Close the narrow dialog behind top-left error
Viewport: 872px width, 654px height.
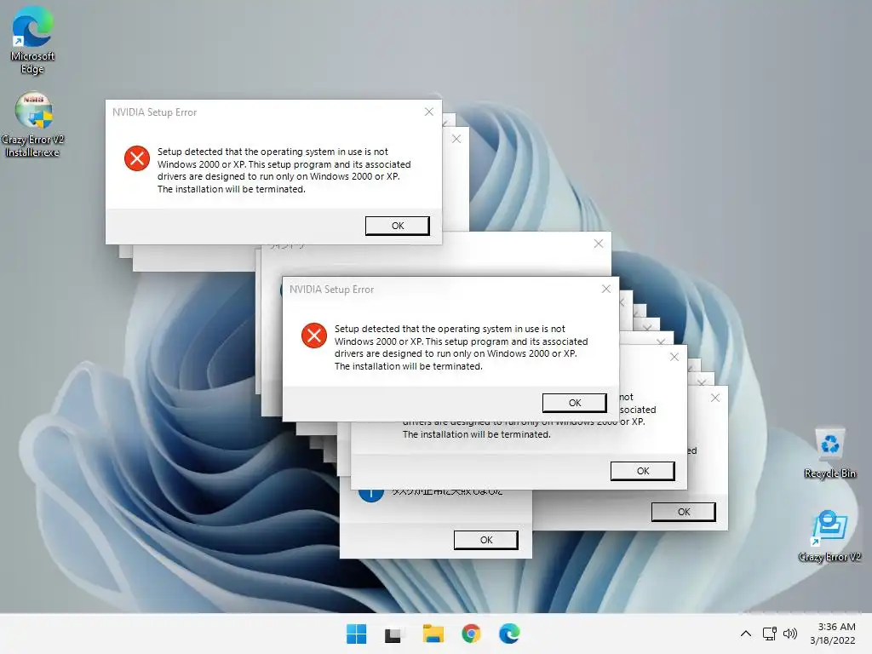coord(456,139)
